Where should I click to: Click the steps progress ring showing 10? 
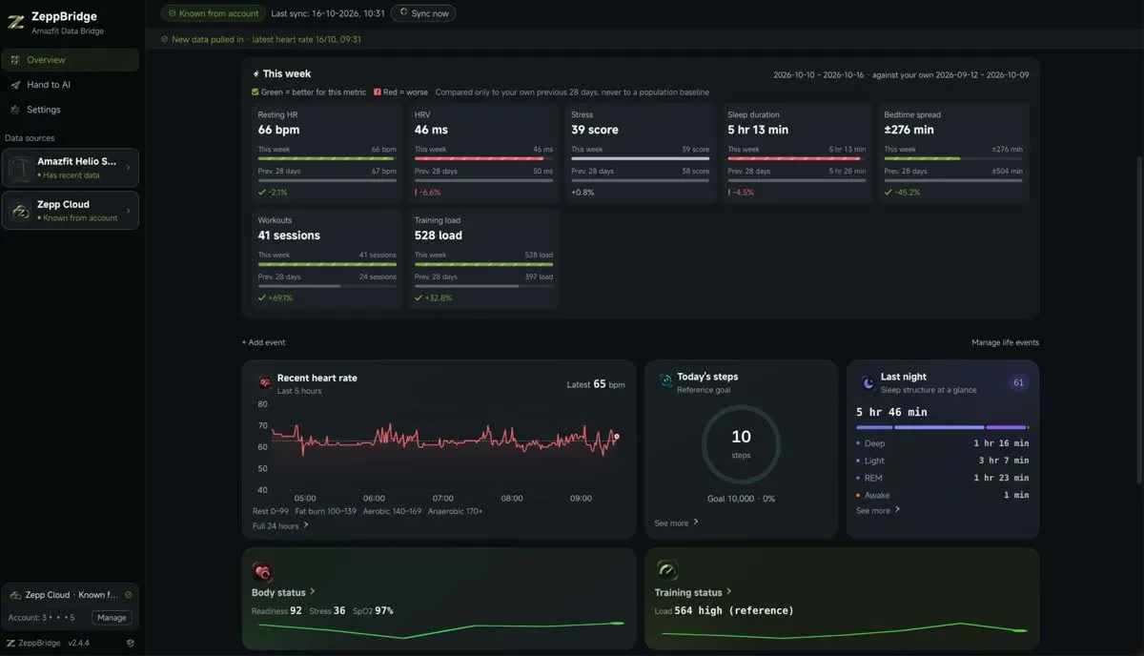tap(741, 443)
